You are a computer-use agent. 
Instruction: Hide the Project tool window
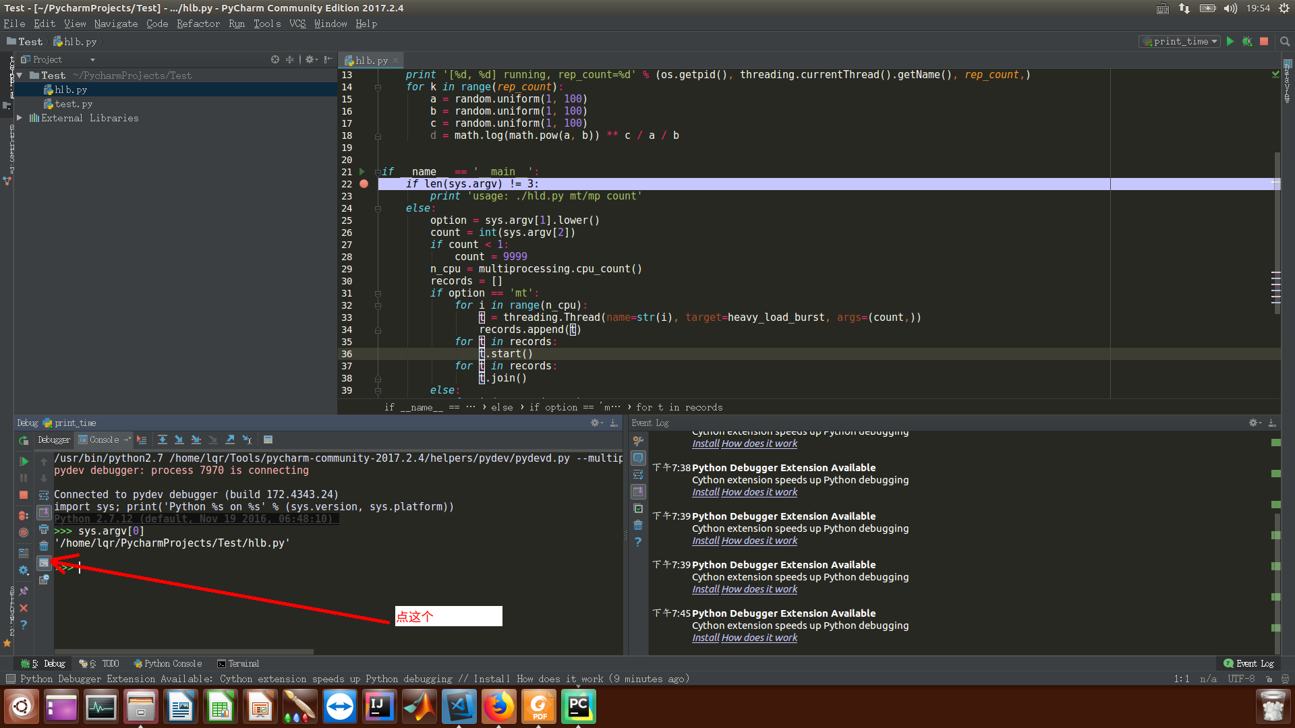click(328, 59)
